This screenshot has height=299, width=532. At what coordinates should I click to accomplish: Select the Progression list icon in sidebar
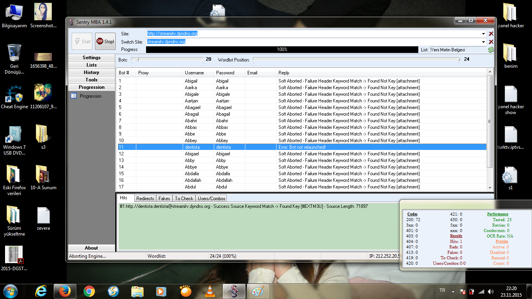74,96
